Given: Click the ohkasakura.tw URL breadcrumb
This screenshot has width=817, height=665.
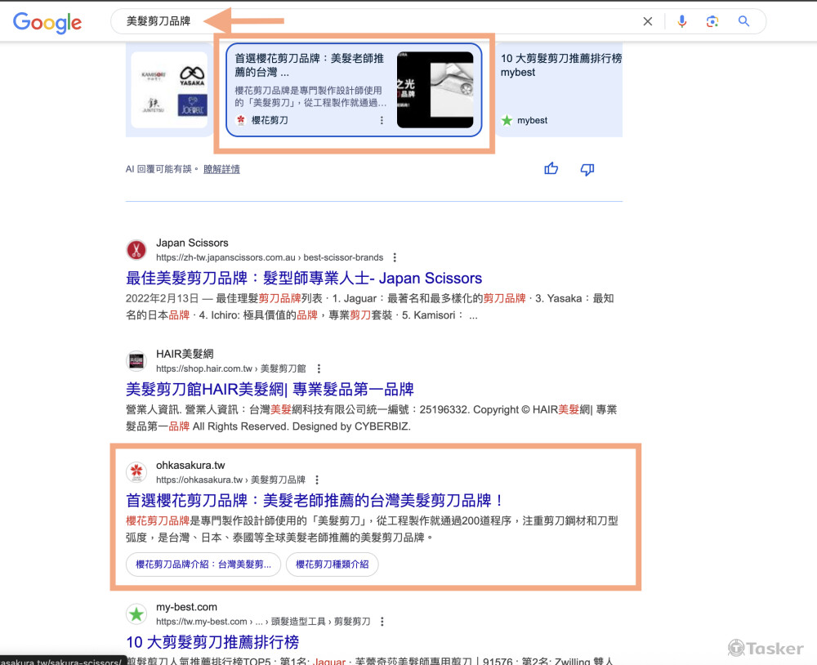Looking at the screenshot, I should (x=231, y=480).
